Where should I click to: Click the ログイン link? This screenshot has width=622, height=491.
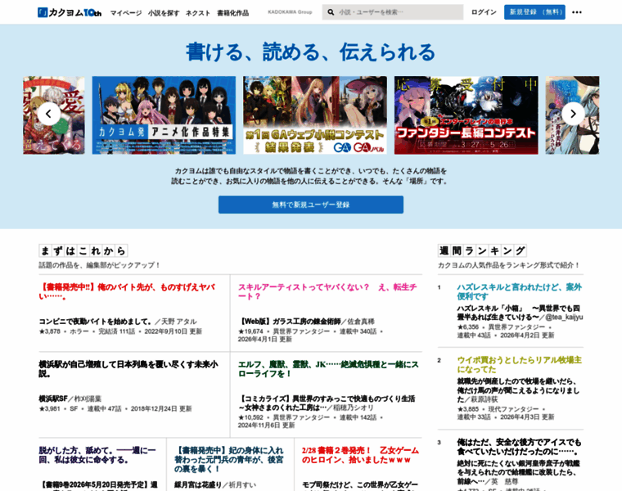484,12
